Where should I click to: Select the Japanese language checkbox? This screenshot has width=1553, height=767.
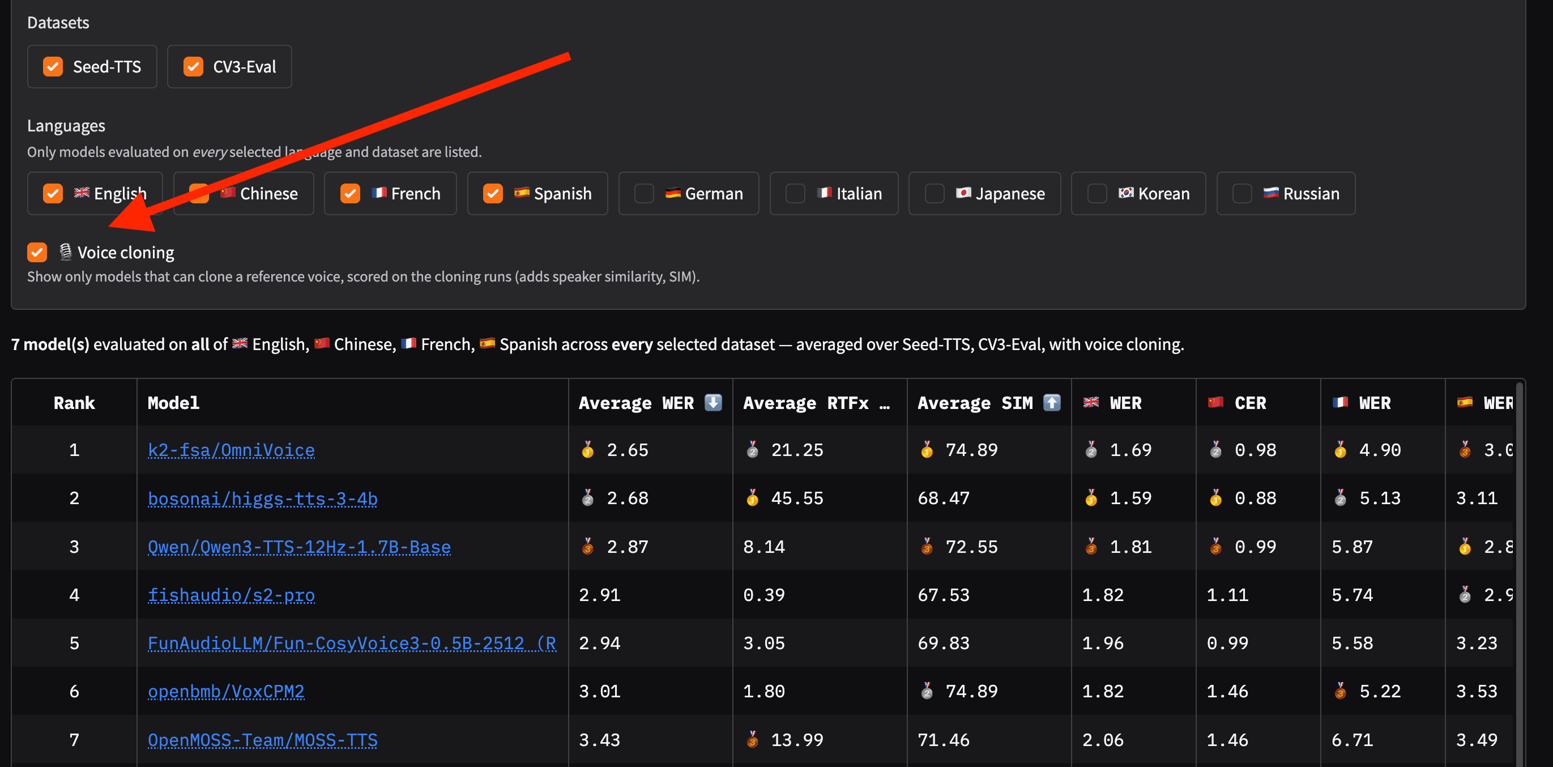935,194
